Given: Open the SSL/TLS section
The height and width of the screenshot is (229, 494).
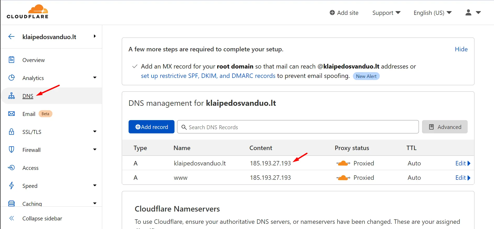Looking at the screenshot, I should point(32,132).
